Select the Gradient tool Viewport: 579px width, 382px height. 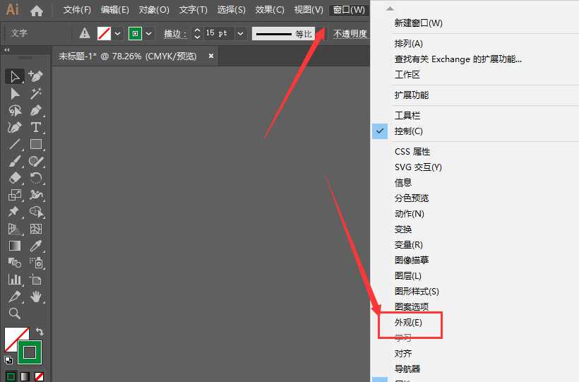coord(15,246)
